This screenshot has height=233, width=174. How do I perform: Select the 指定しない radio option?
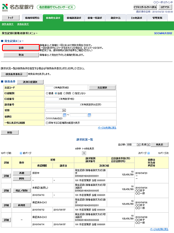point(73,93)
